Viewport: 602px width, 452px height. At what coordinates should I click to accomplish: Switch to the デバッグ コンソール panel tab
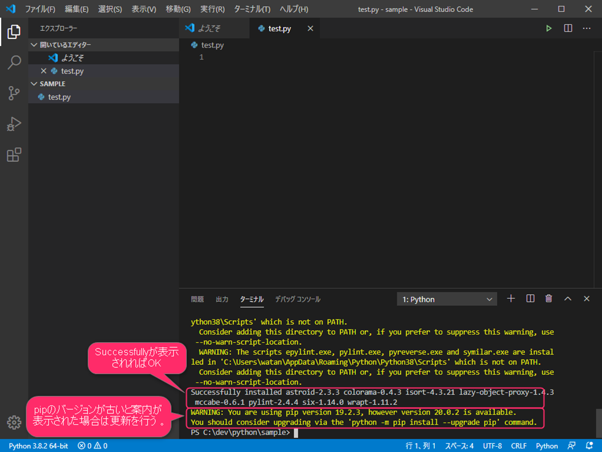click(298, 299)
